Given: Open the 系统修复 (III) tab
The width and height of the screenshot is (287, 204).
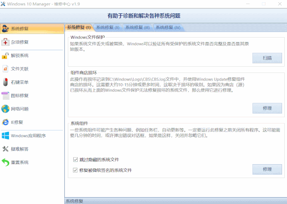Looking at the screenshot, I should (137, 27).
